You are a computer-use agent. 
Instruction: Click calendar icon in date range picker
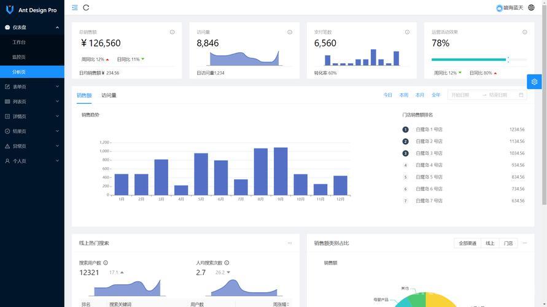click(521, 95)
